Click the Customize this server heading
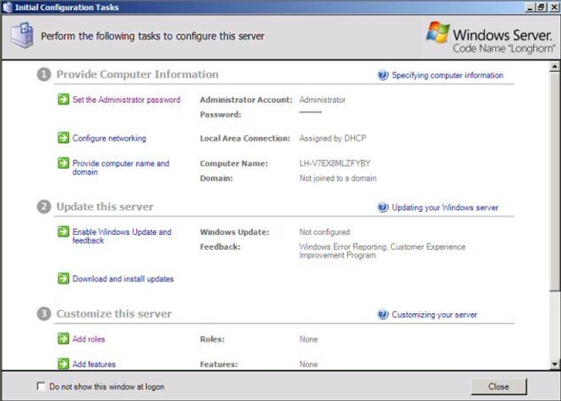Viewport: 561px width, 401px height. tap(114, 314)
